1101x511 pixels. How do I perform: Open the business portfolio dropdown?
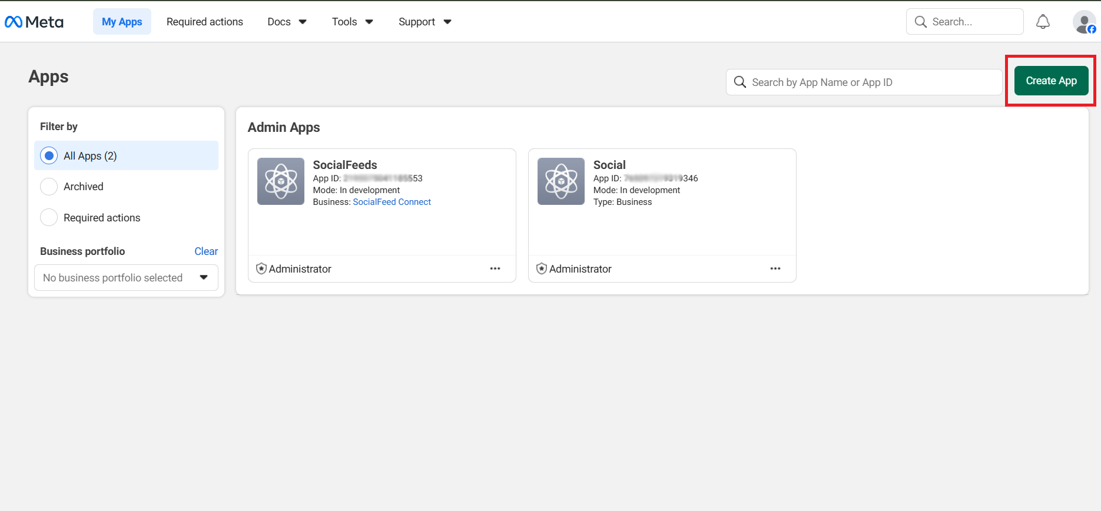click(126, 277)
